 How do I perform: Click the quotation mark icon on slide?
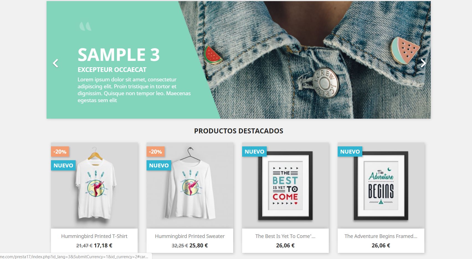85,26
